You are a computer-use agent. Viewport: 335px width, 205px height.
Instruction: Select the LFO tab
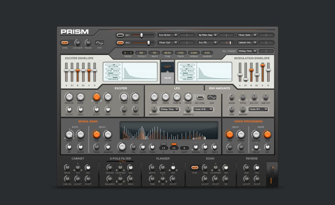[177, 88]
